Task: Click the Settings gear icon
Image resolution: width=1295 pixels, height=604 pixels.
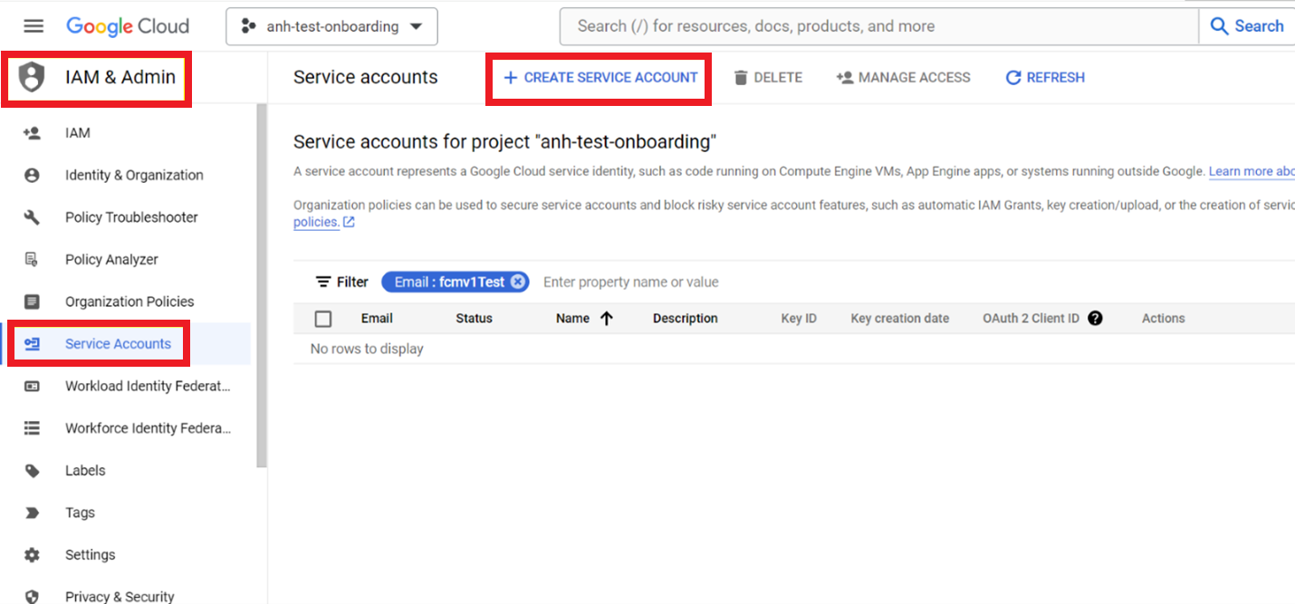Action: pyautogui.click(x=32, y=555)
